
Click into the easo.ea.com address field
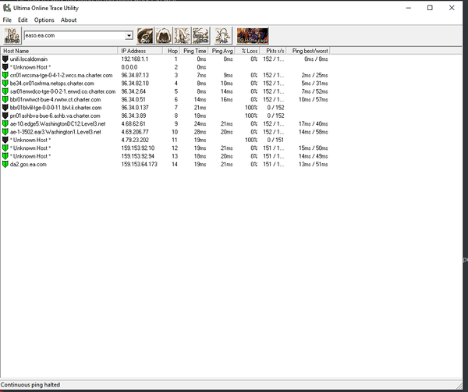pyautogui.click(x=75, y=36)
